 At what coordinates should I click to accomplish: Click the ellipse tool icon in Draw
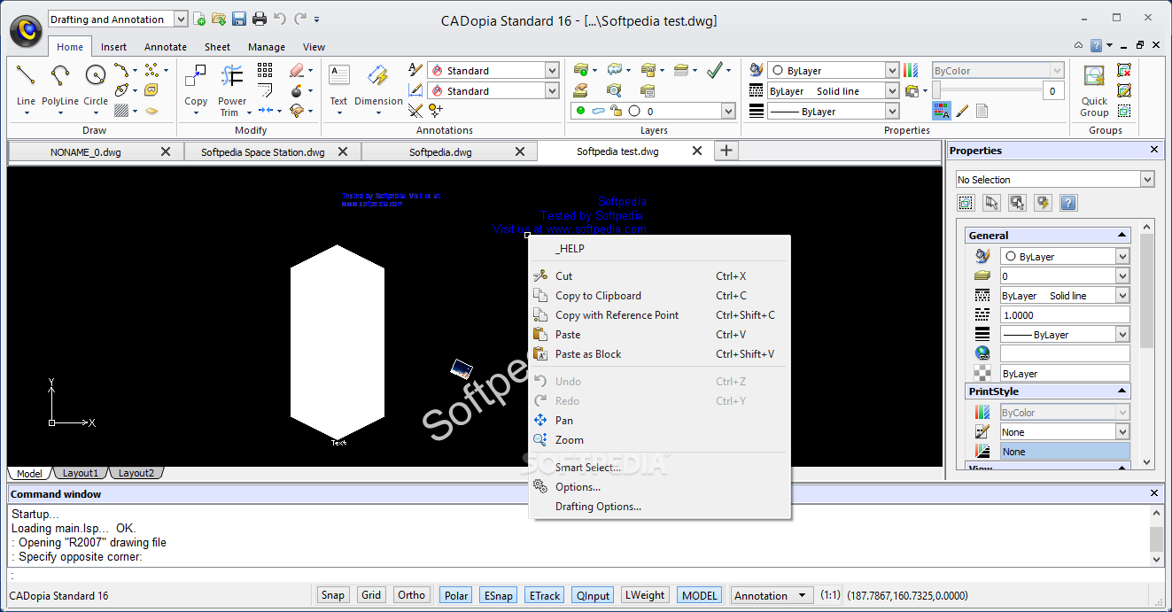121,90
